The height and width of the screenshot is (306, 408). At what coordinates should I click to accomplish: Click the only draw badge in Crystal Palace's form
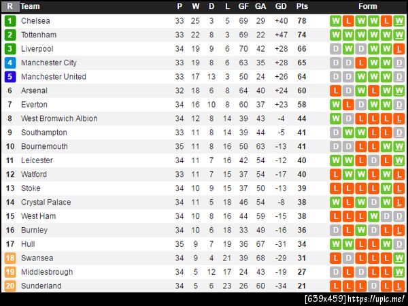pos(373,202)
